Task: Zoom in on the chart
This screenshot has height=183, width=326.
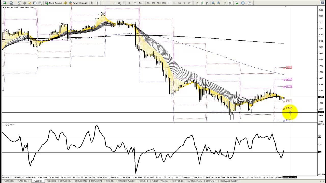Action: click(x=213, y=3)
